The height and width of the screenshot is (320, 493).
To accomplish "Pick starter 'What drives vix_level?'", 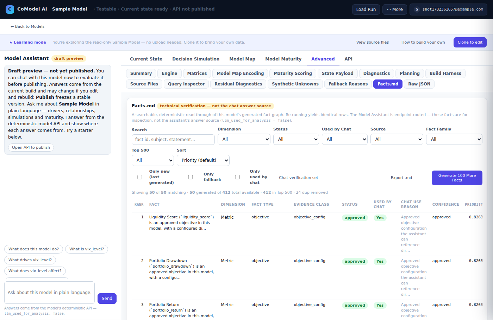I will 30,260.
